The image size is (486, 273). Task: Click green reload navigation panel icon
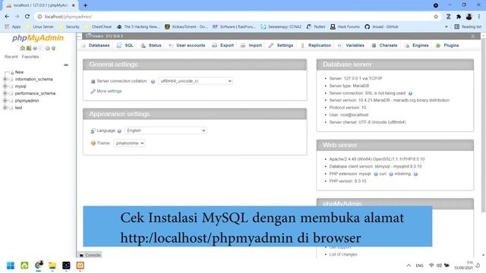53,49
